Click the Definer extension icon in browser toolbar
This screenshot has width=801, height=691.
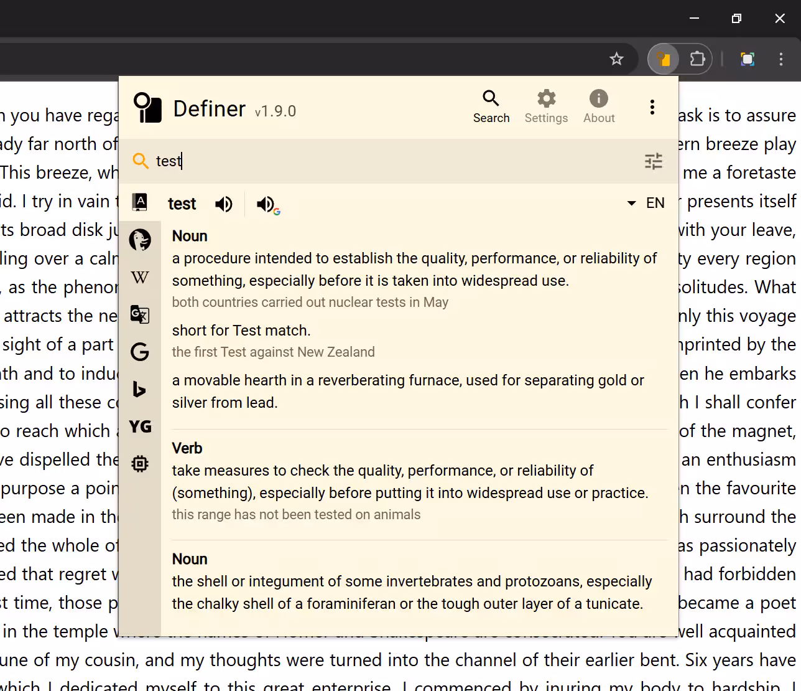coord(664,59)
